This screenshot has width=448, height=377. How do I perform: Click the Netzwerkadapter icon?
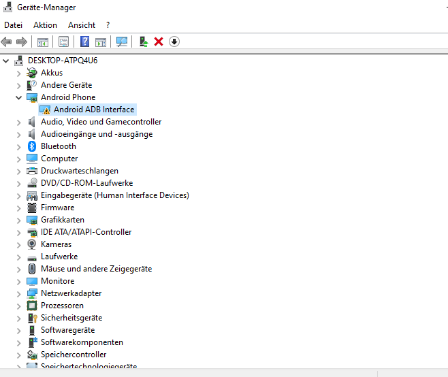click(x=32, y=293)
